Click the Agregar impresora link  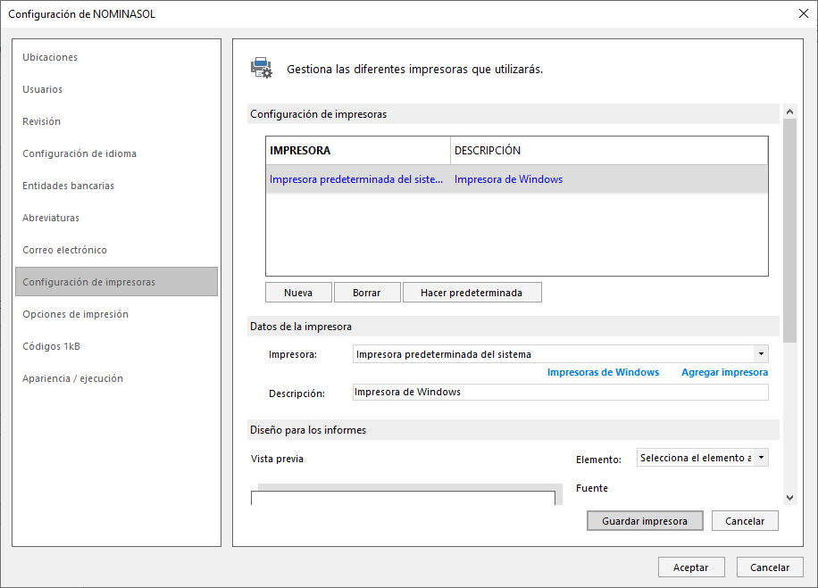pyautogui.click(x=724, y=372)
